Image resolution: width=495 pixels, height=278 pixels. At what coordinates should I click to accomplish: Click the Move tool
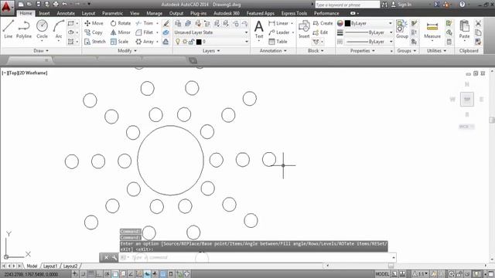(x=94, y=23)
